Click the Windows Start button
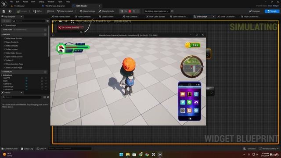Viewport: 281px width, 158px height. tap(121, 154)
